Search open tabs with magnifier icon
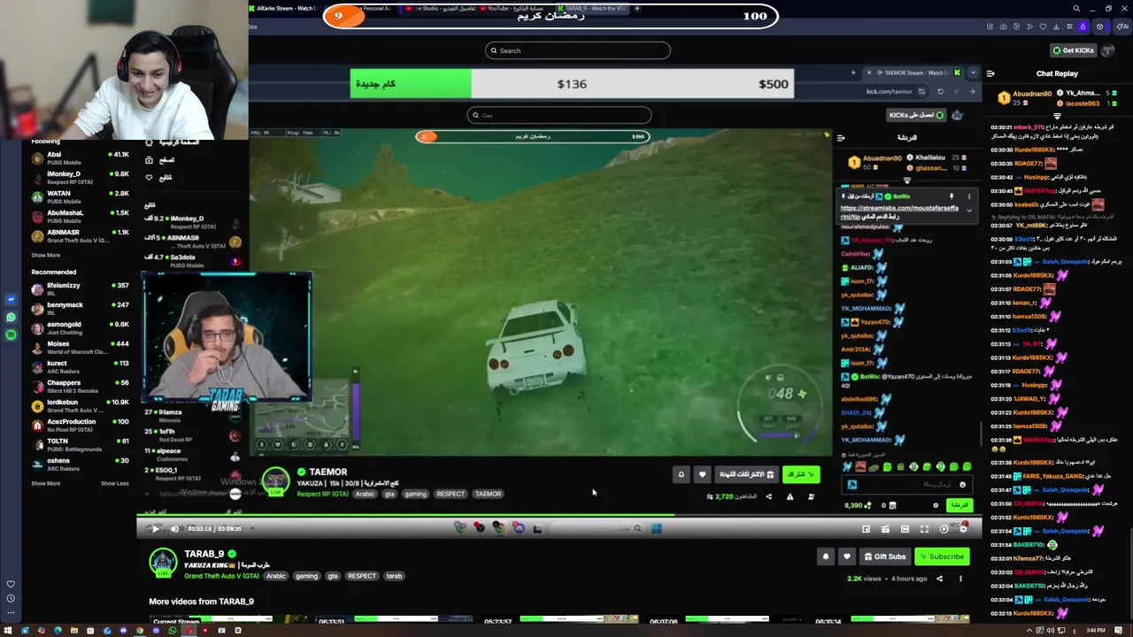 pos(1076,9)
